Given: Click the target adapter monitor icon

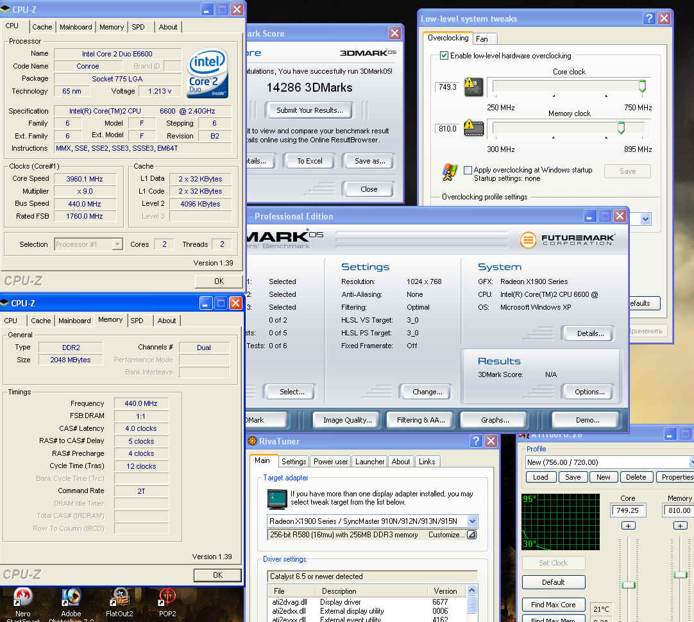Looking at the screenshot, I should point(278,499).
